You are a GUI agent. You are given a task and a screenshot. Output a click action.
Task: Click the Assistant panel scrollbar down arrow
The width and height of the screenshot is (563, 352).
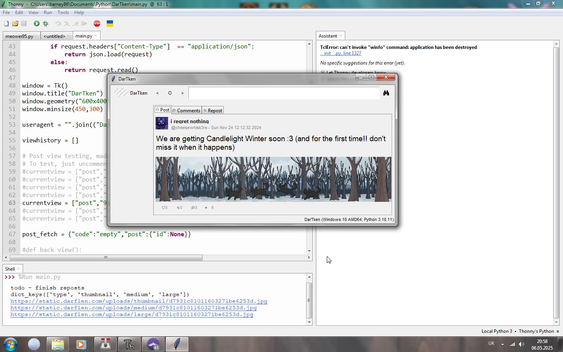coord(556,322)
